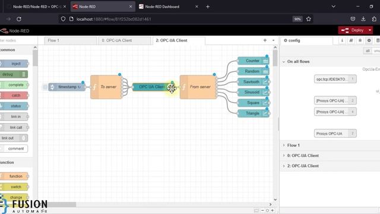Pick the catch node from palette

point(14,95)
